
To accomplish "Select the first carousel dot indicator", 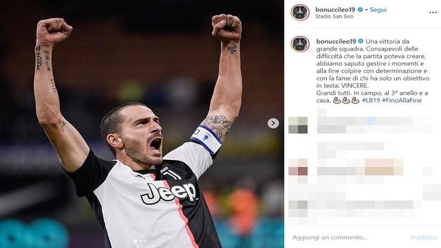I will 136,241.
